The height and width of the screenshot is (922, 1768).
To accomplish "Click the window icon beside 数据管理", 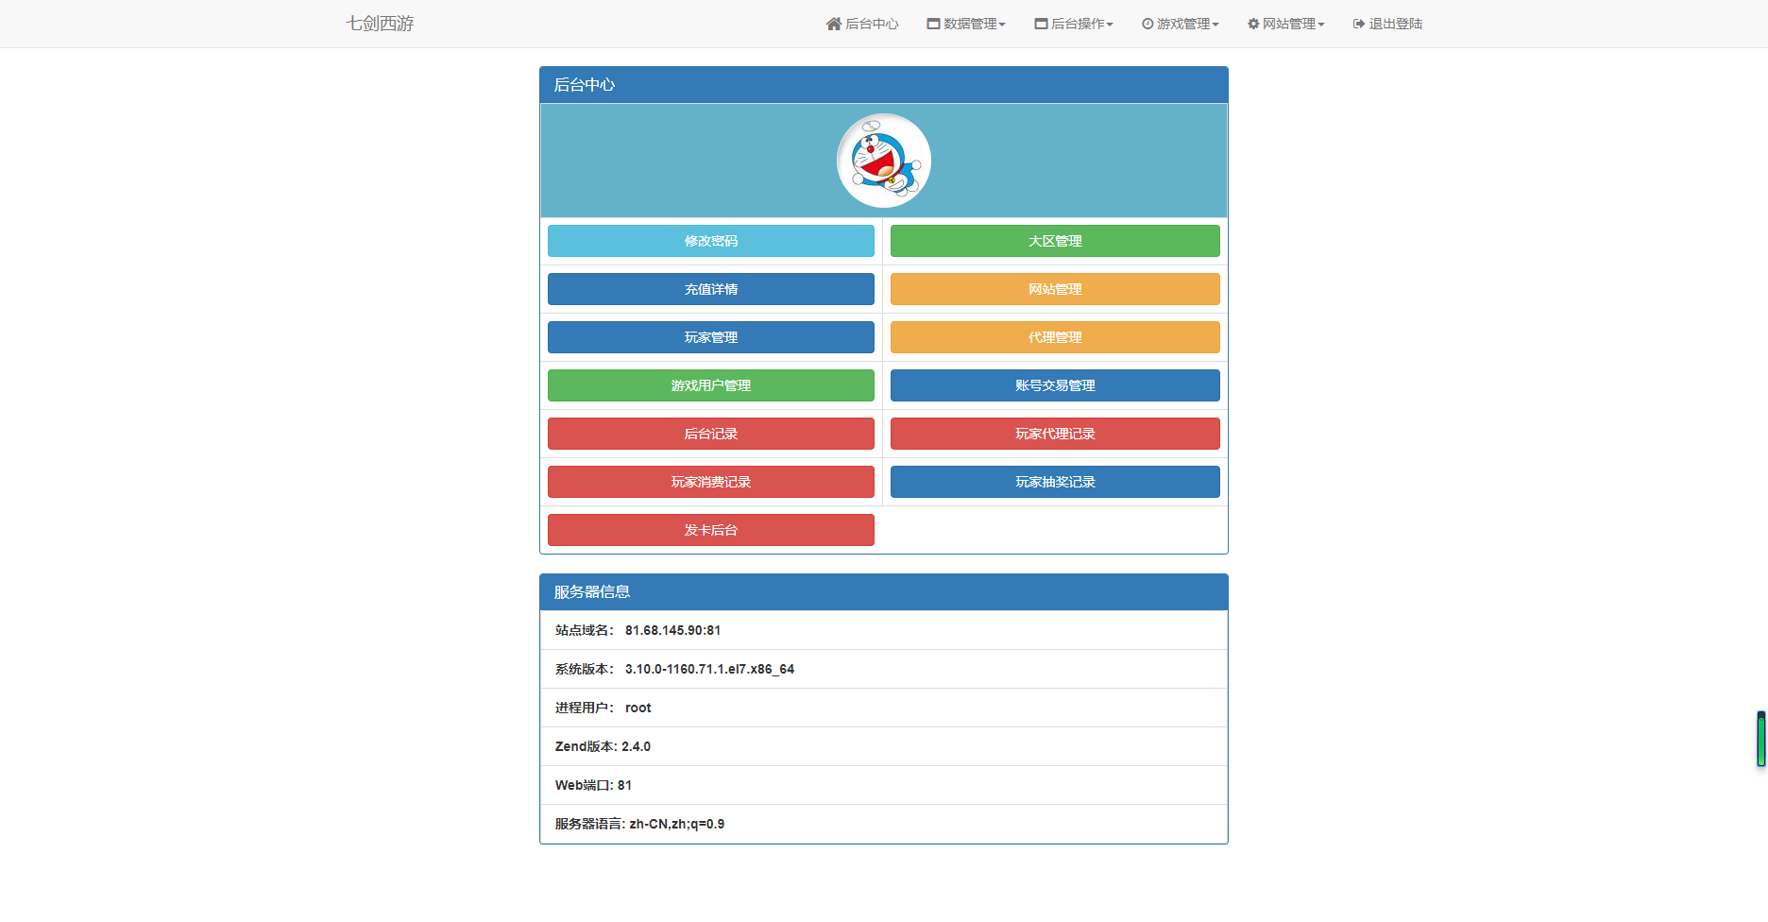I will (933, 24).
